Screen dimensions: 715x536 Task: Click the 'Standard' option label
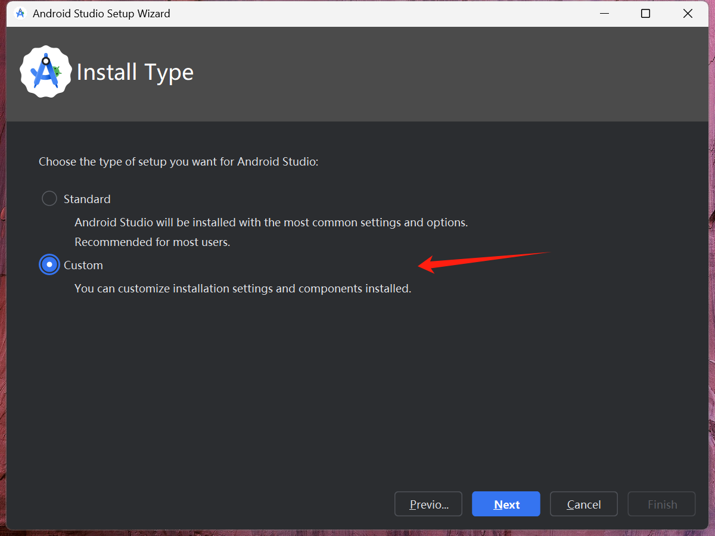pos(87,199)
